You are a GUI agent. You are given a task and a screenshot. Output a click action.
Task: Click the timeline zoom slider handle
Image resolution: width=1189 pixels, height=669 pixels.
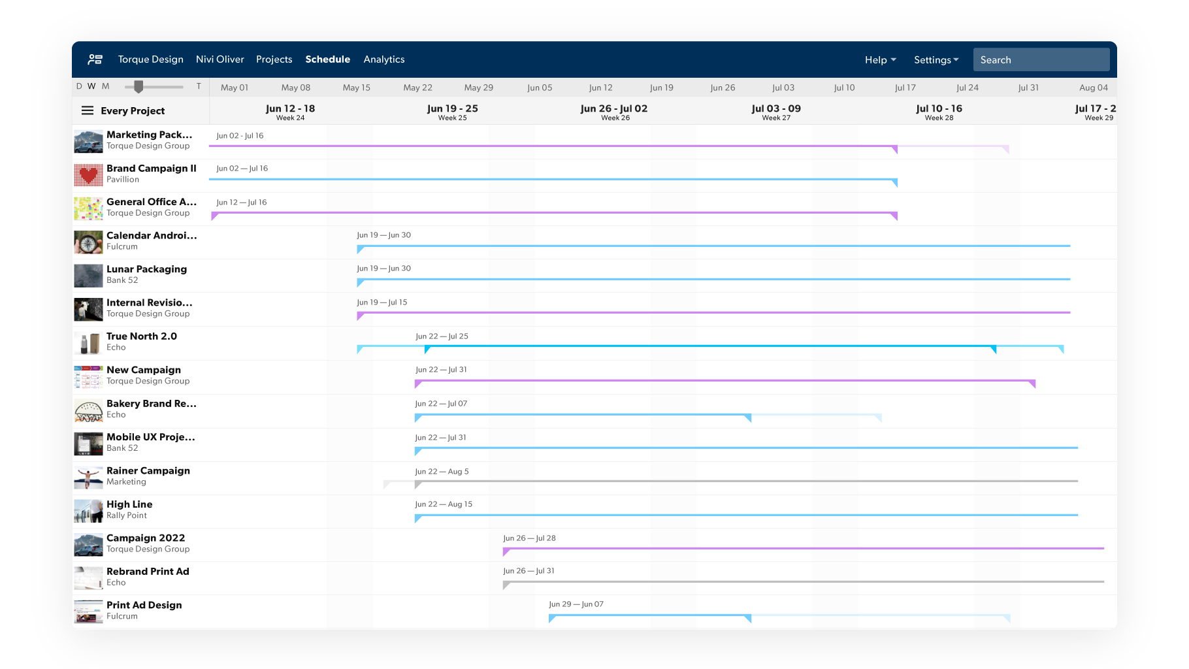pos(138,86)
